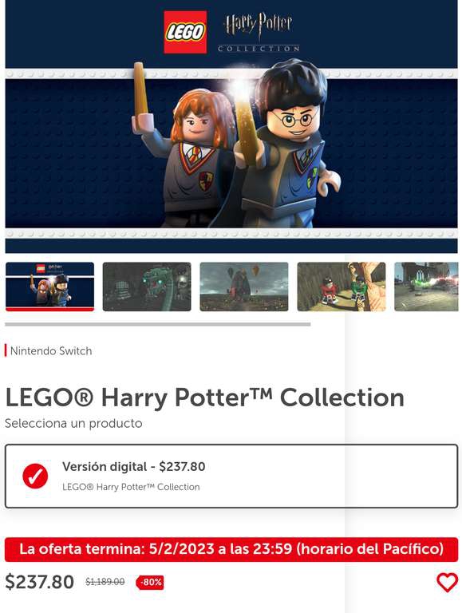View the Quidditch players screenshot thumbnail
Screen dimensions: 462x613
(342, 287)
